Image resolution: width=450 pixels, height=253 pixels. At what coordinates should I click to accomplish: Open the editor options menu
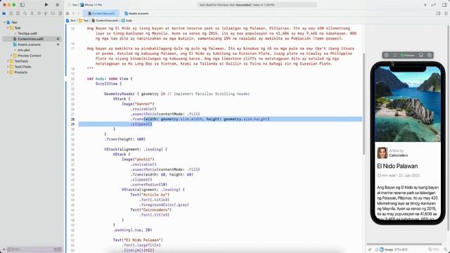click(438, 13)
